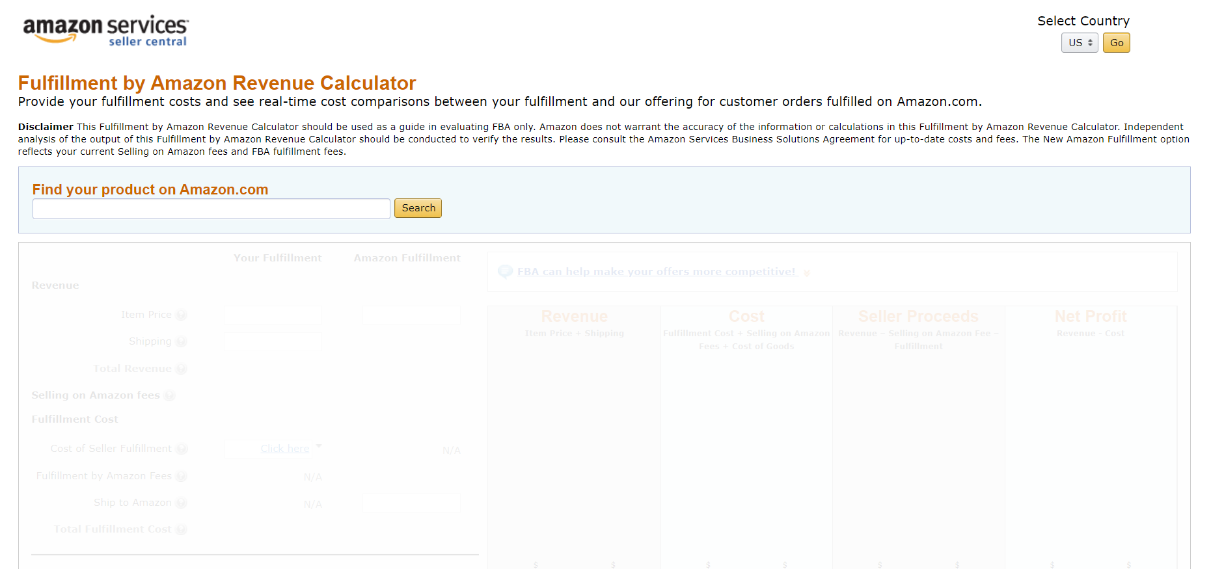Open the Click here link for seller fulfillment cost
Image resolution: width=1224 pixels, height=569 pixels.
click(285, 449)
